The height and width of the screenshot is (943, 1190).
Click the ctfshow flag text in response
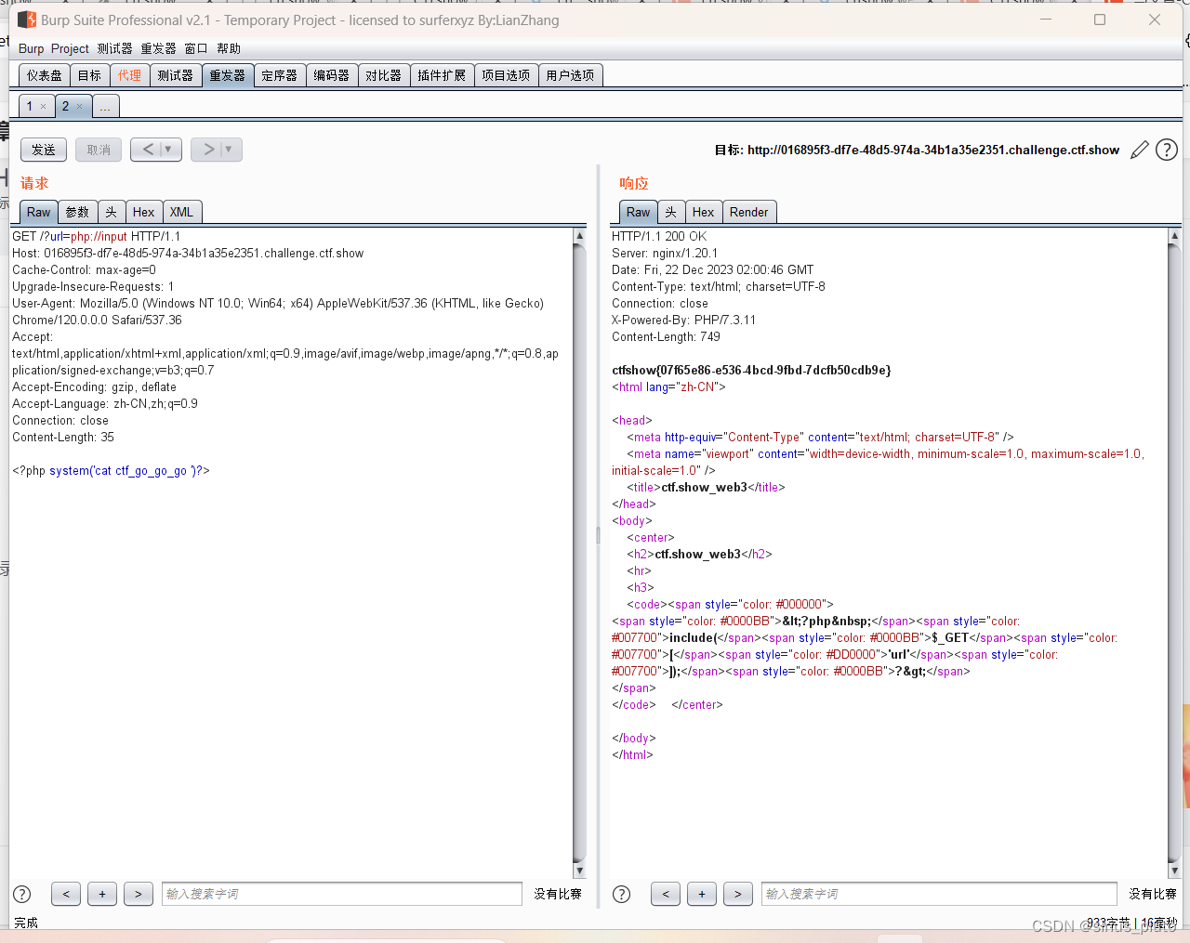pyautogui.click(x=751, y=370)
